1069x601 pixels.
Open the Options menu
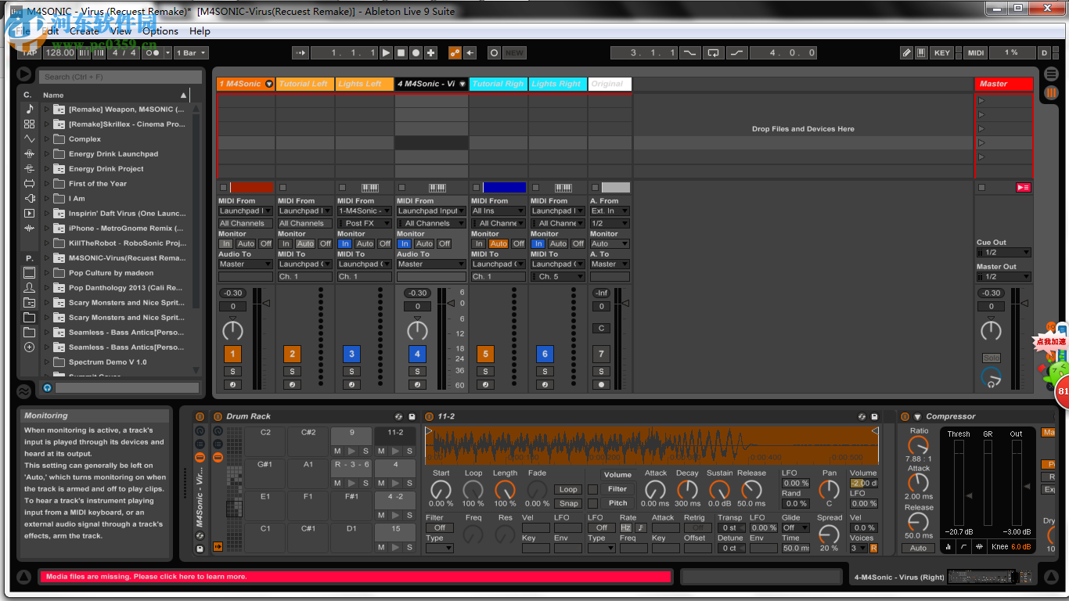(x=160, y=31)
